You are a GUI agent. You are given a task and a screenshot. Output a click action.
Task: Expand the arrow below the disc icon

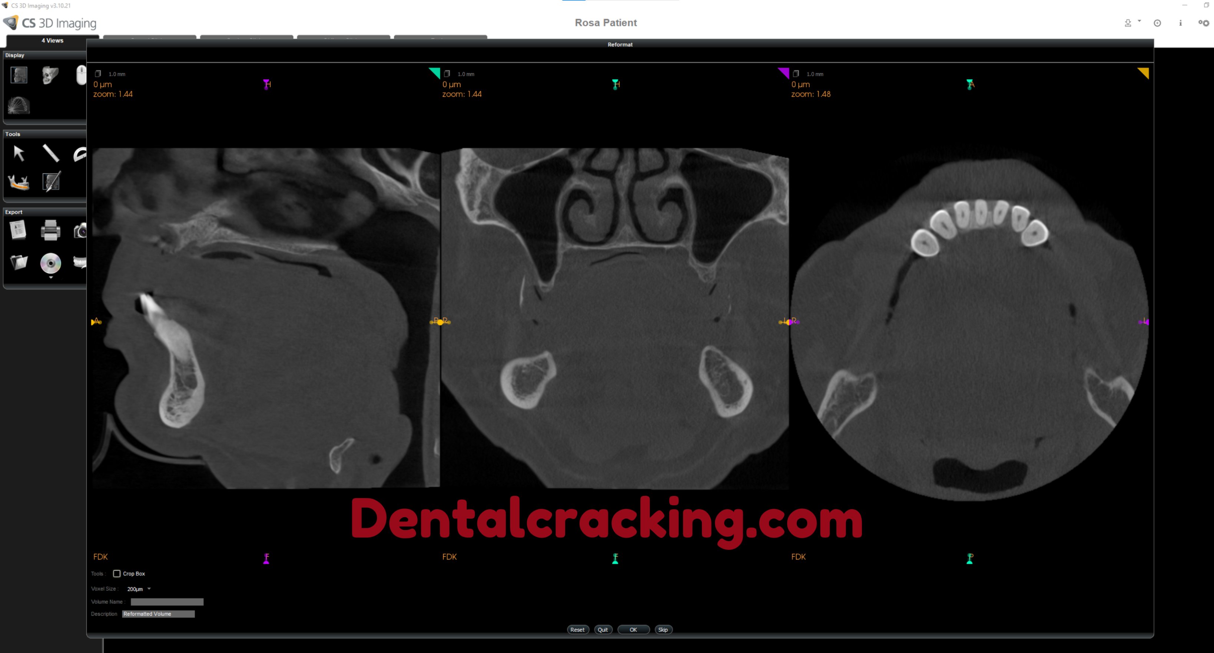point(51,277)
